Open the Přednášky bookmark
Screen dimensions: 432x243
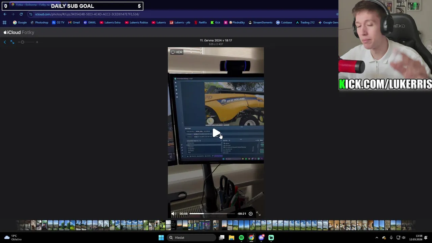235,23
